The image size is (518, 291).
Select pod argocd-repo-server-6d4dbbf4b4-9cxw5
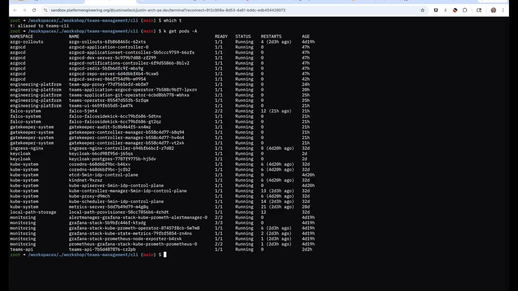(114, 74)
